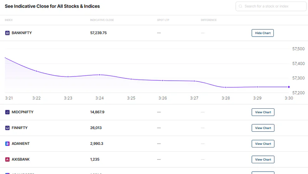
Task: Click the 57,200 y-axis label
Action: click(x=298, y=93)
